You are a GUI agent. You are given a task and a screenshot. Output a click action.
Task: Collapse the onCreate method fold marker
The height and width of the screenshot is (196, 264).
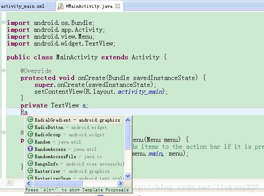[4, 70]
